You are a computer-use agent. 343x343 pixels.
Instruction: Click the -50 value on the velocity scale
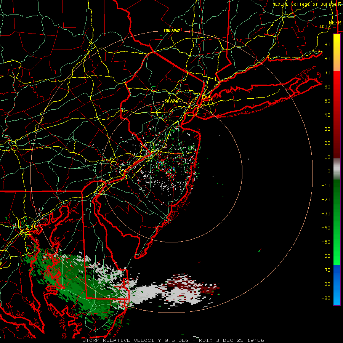pyautogui.click(x=326, y=242)
